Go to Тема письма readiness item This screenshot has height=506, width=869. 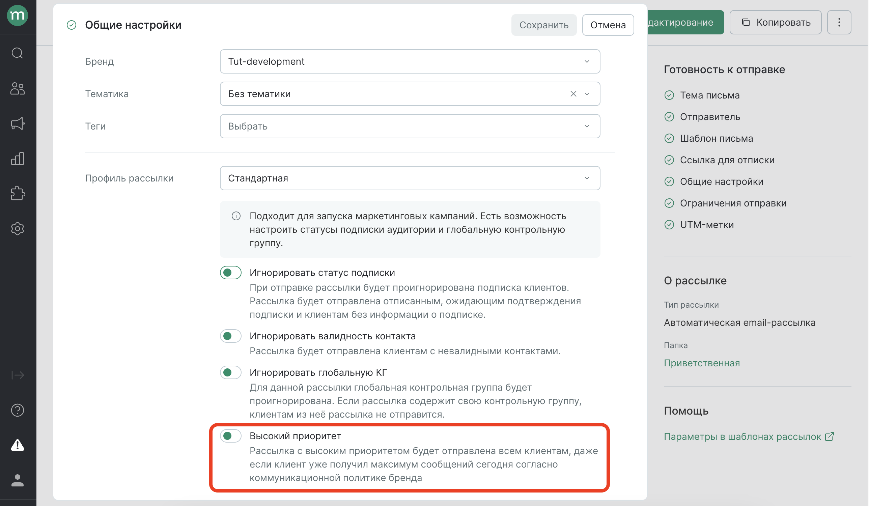710,95
